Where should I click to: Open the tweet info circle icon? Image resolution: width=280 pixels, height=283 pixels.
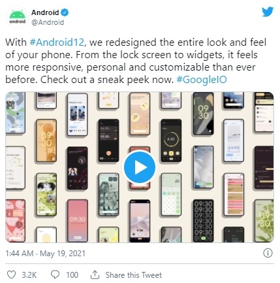pos(268,253)
